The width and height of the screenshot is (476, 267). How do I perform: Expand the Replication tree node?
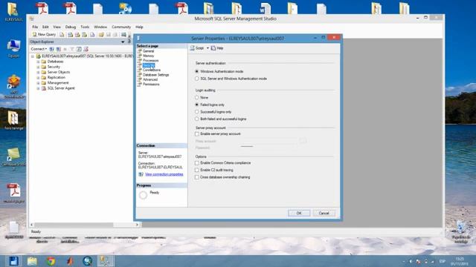tap(38, 78)
